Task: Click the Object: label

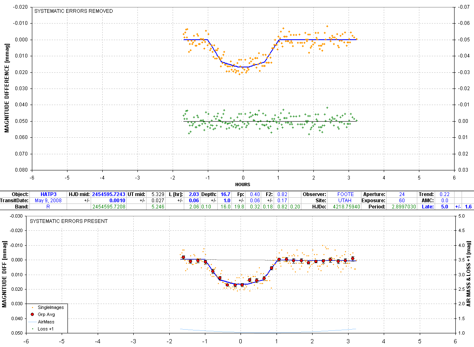Action: coord(20,194)
